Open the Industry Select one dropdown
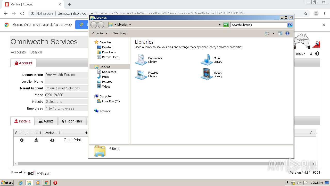330x186 pixels. tap(66, 102)
